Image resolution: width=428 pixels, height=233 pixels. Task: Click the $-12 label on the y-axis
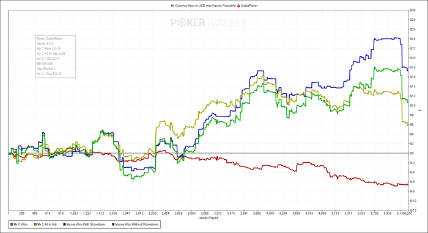coord(413,210)
